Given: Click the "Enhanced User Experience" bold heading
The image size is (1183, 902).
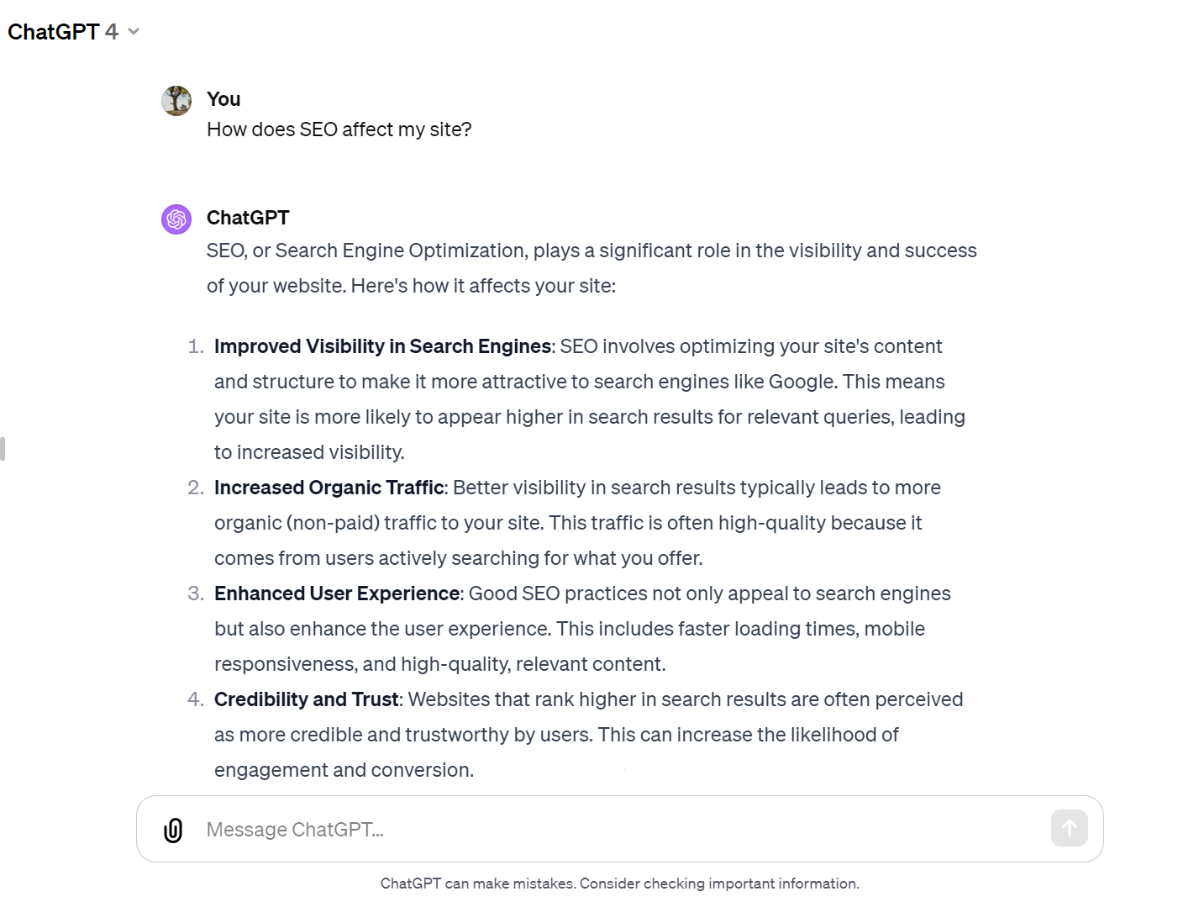Looking at the screenshot, I should tap(337, 593).
